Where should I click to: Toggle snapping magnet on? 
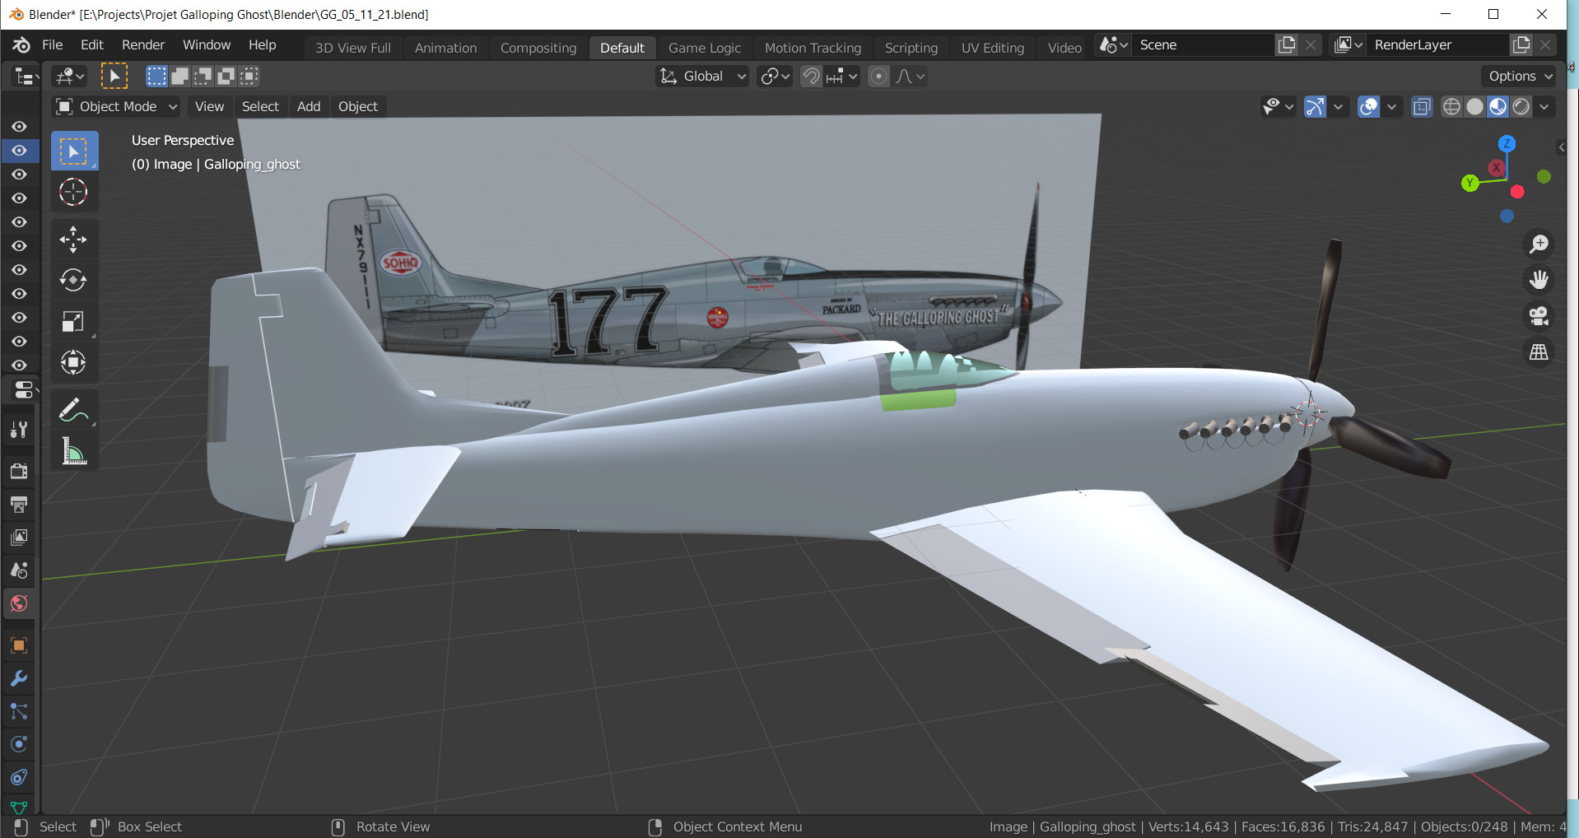(811, 77)
